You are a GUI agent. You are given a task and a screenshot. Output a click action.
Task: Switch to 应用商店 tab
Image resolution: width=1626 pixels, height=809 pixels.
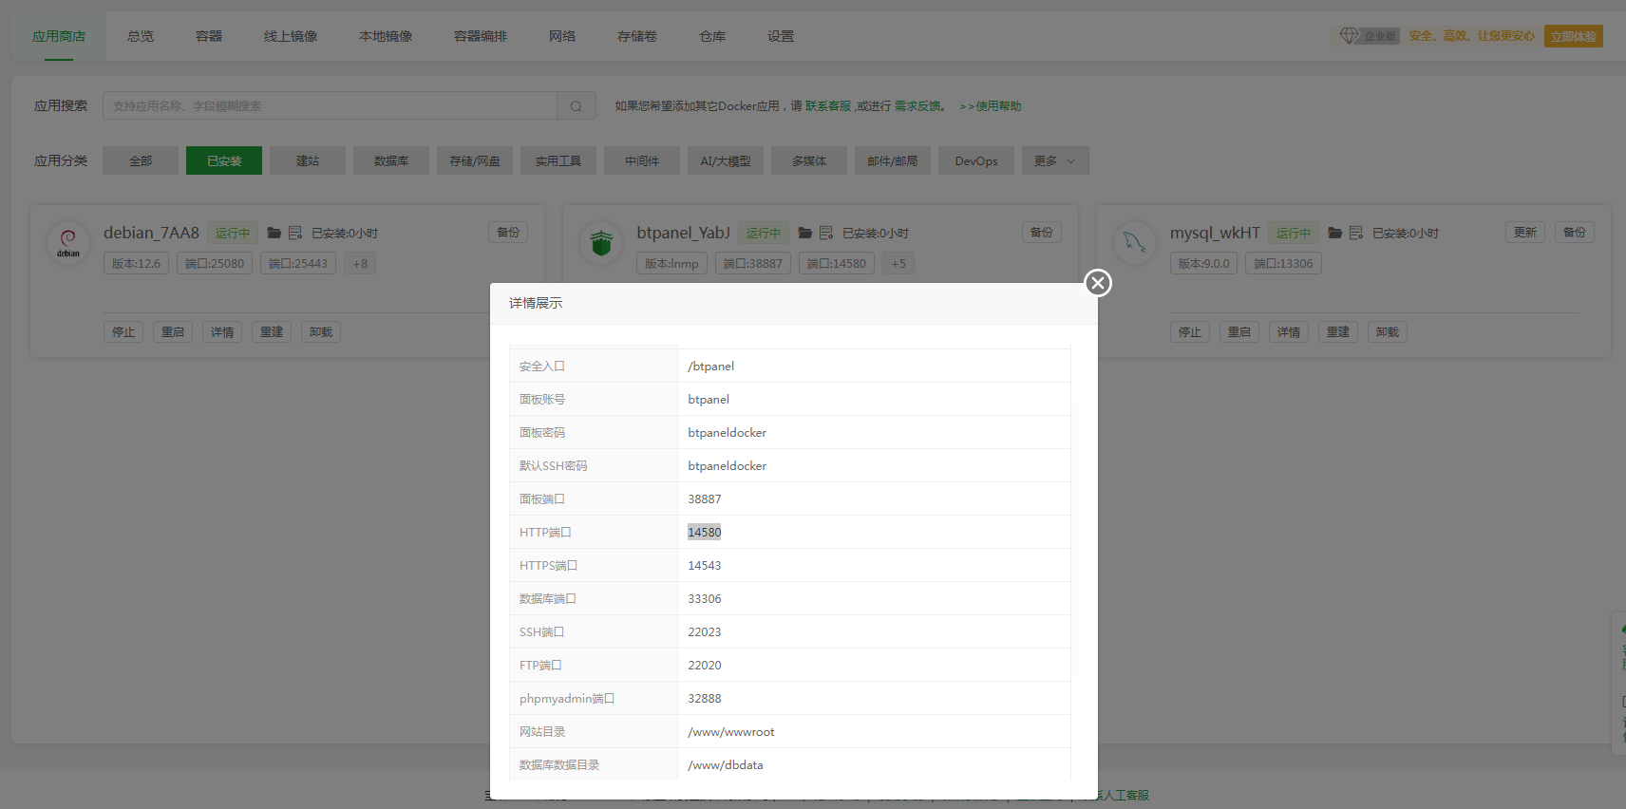[59, 36]
